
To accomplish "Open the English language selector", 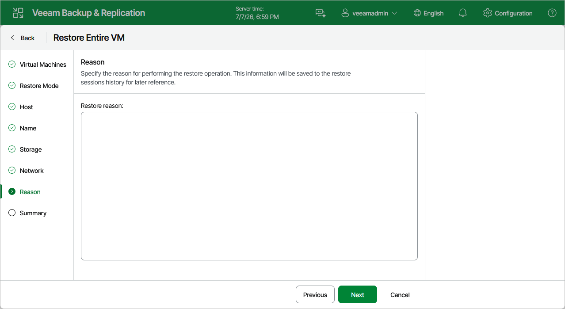I will pos(433,13).
